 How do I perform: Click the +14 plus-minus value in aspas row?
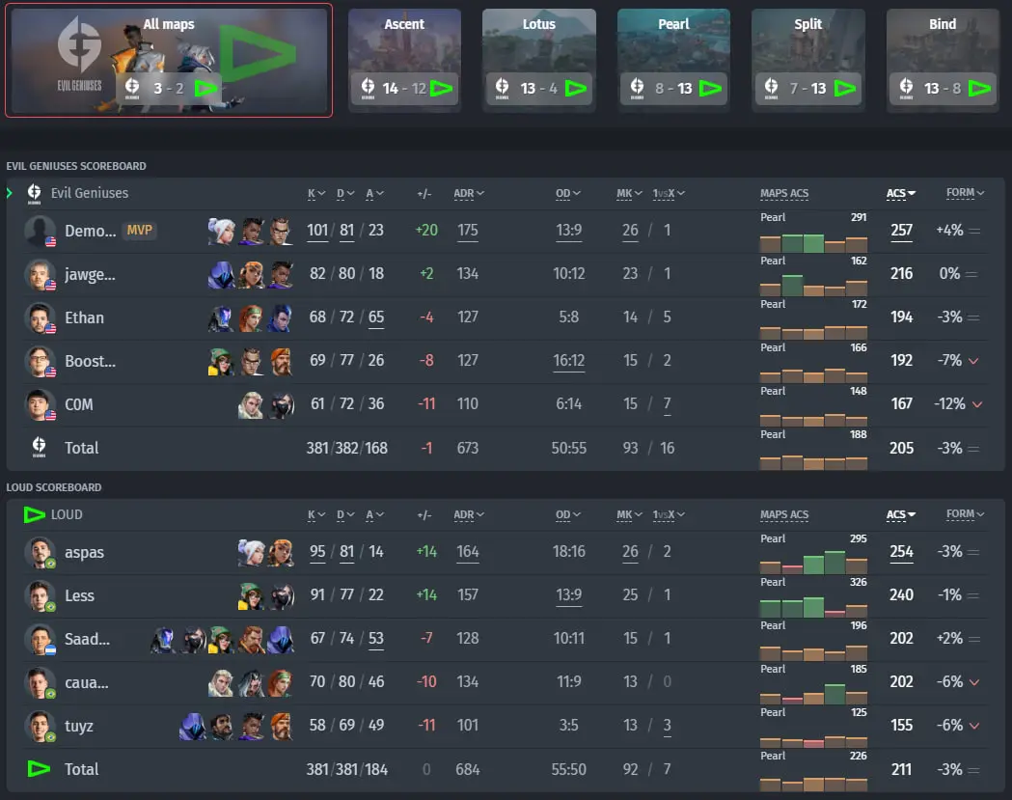426,552
